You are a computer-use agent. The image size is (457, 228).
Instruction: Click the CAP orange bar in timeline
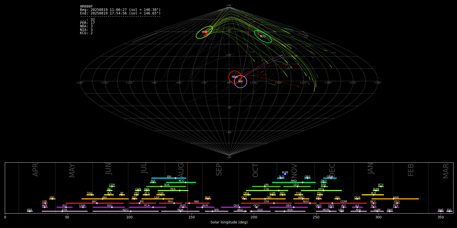(x=157, y=199)
